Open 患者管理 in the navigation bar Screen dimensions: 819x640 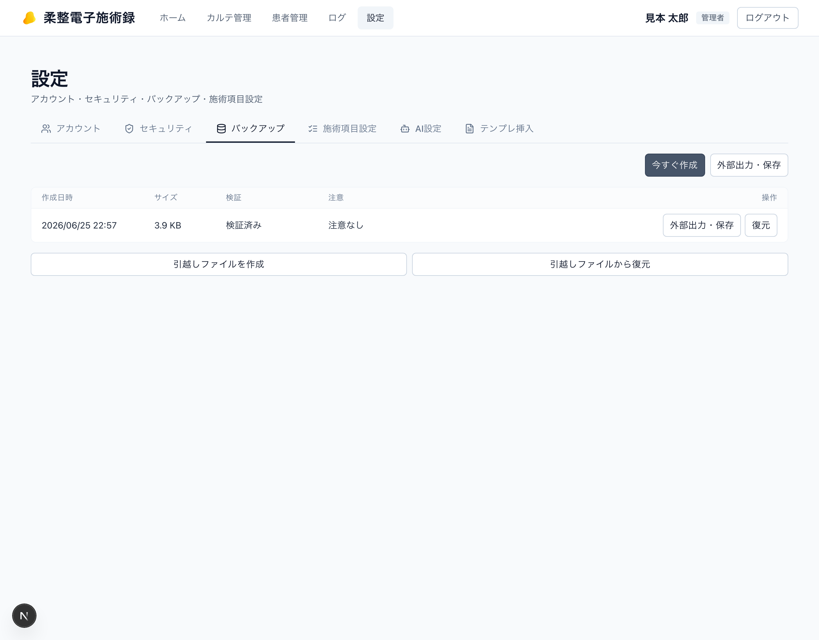pos(290,18)
